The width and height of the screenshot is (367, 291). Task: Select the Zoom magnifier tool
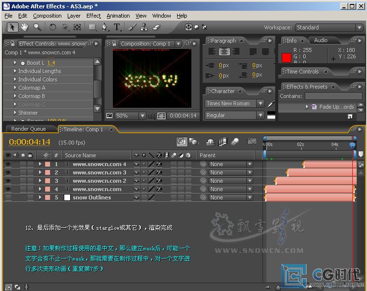click(37, 27)
